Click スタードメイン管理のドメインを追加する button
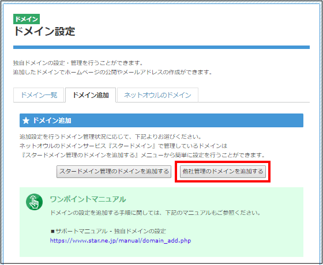Image resolution: width=323 pixels, height=265 pixels. point(114,172)
